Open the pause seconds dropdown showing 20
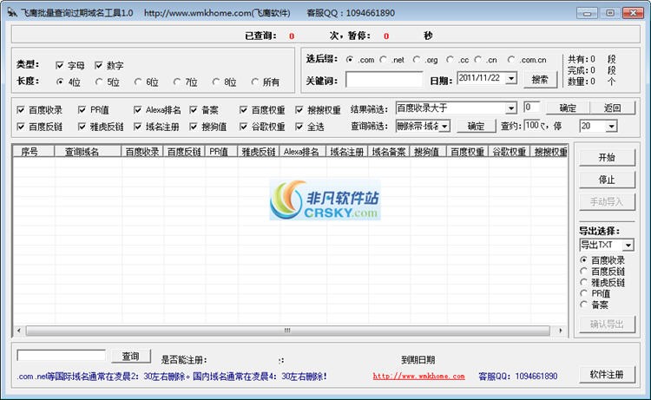The image size is (651, 400). (611, 126)
